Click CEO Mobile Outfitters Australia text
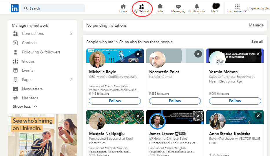270x156 pixels. click(x=113, y=77)
